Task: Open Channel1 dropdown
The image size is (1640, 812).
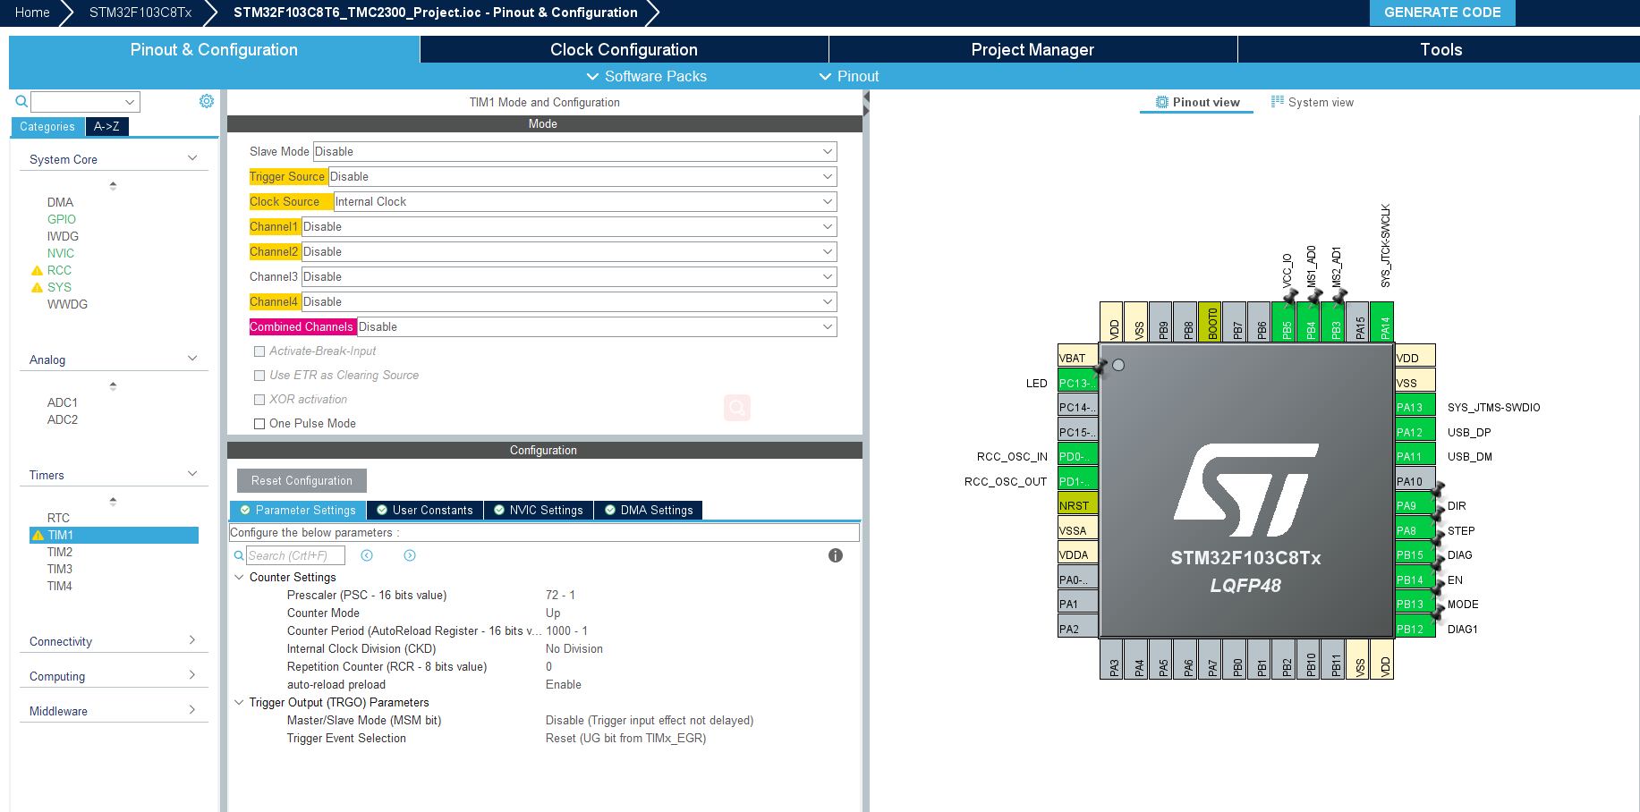Action: (x=569, y=227)
